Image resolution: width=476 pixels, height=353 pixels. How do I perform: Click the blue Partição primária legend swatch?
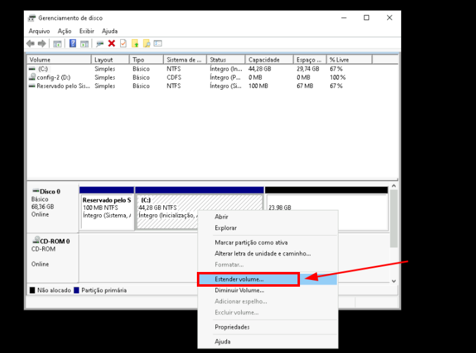click(77, 290)
